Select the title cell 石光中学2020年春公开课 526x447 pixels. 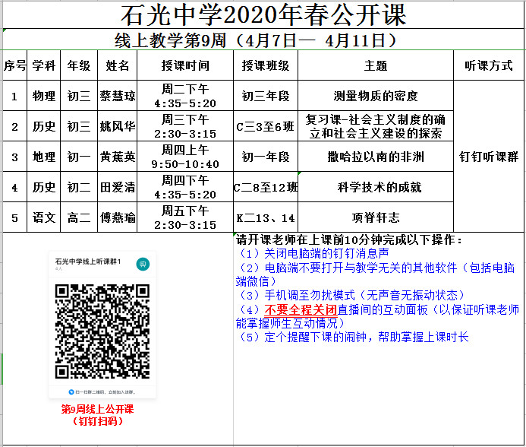click(263, 14)
